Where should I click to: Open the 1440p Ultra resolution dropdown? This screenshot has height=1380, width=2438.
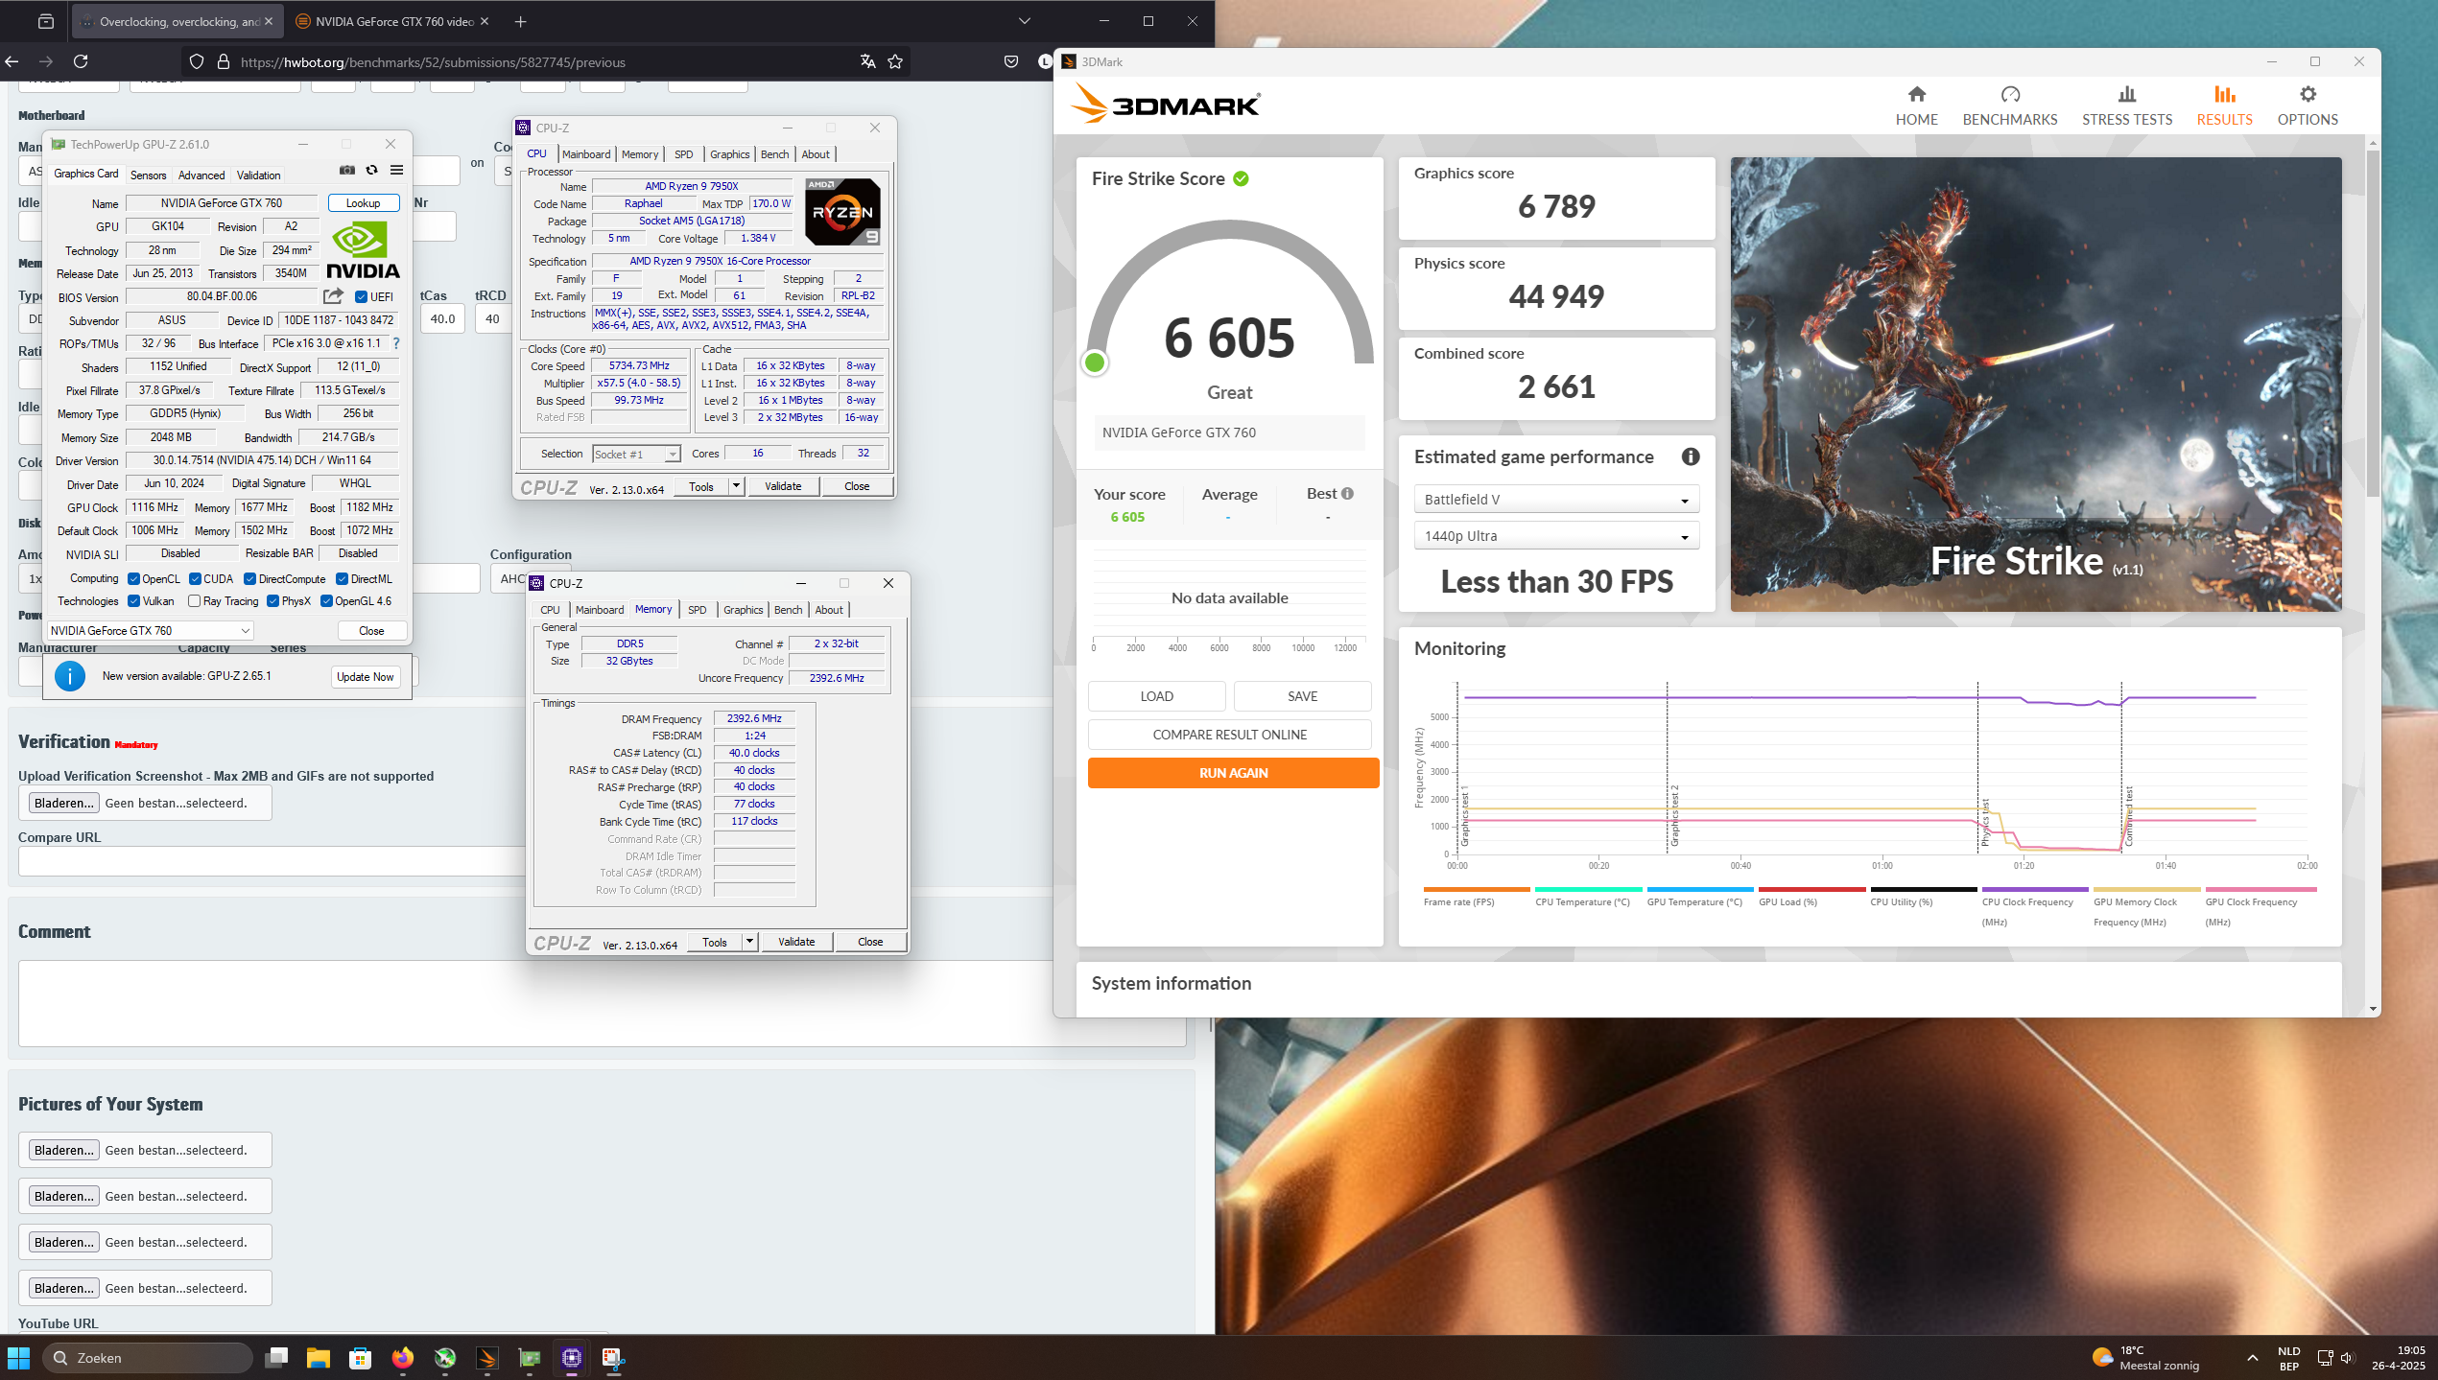(x=1556, y=536)
